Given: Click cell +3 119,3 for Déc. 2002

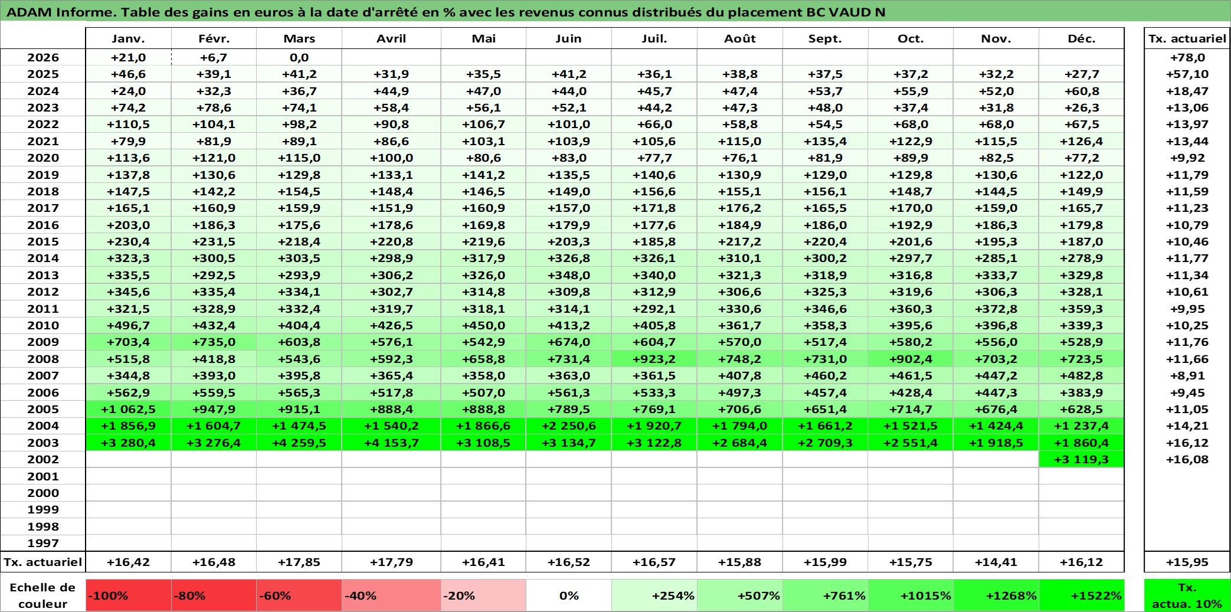Looking at the screenshot, I should pyautogui.click(x=1082, y=459).
